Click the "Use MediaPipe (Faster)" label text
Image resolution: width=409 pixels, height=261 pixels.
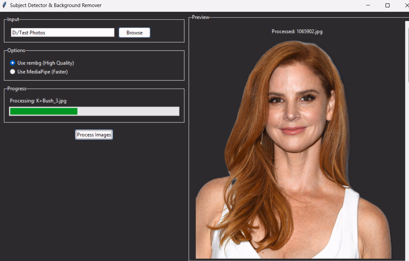coord(42,72)
